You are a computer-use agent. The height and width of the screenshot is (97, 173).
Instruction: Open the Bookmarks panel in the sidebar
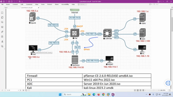(2, 13)
